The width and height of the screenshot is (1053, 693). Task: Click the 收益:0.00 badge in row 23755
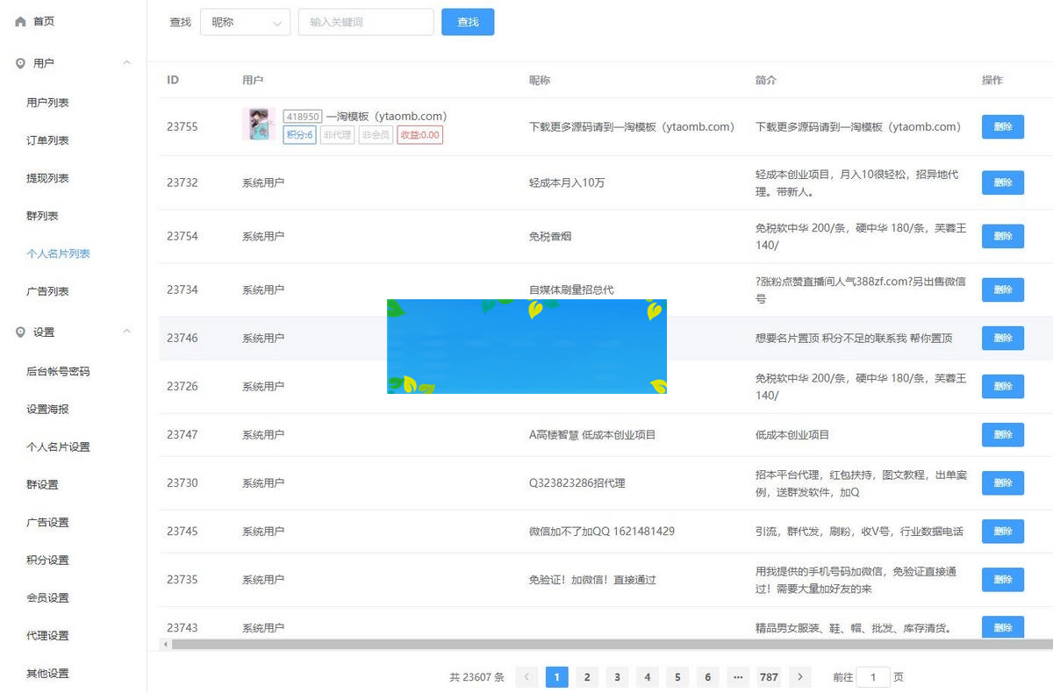(x=419, y=136)
